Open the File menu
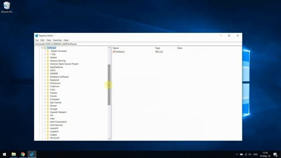This screenshot has width=281, height=158. pos(37,40)
